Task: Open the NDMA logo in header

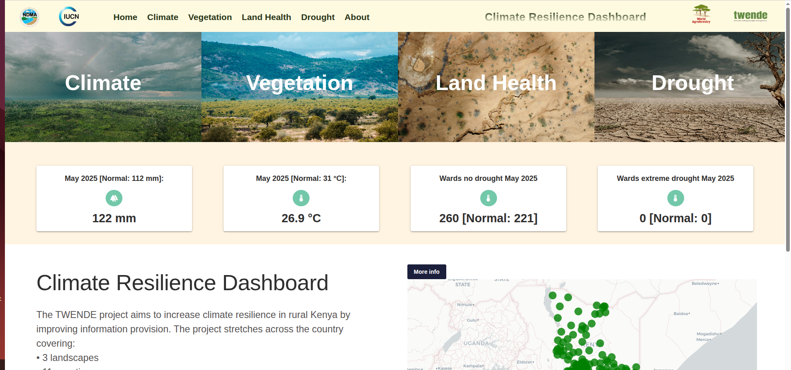Action: (29, 17)
